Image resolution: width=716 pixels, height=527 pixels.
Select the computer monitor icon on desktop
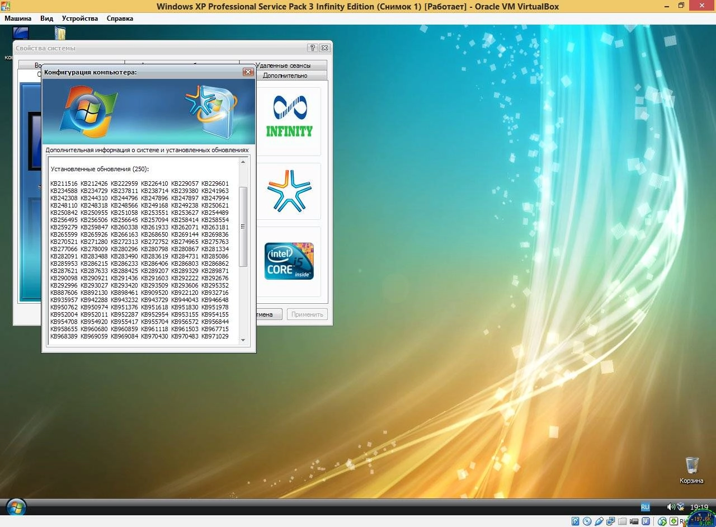click(x=21, y=33)
